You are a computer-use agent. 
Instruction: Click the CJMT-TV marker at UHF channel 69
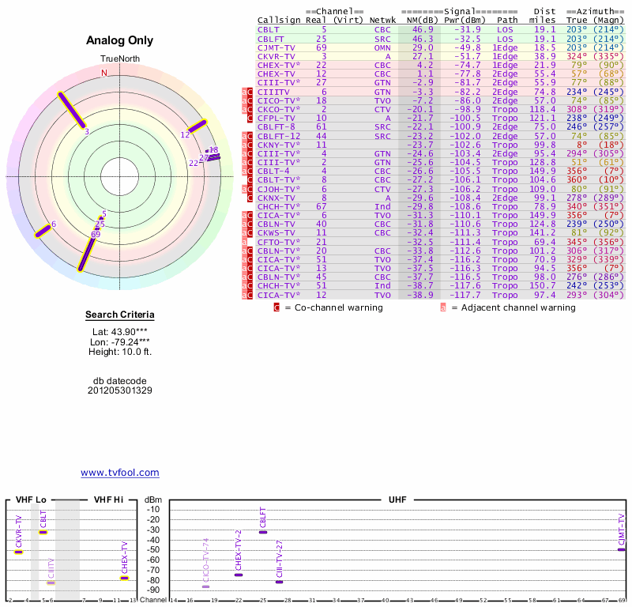622,549
